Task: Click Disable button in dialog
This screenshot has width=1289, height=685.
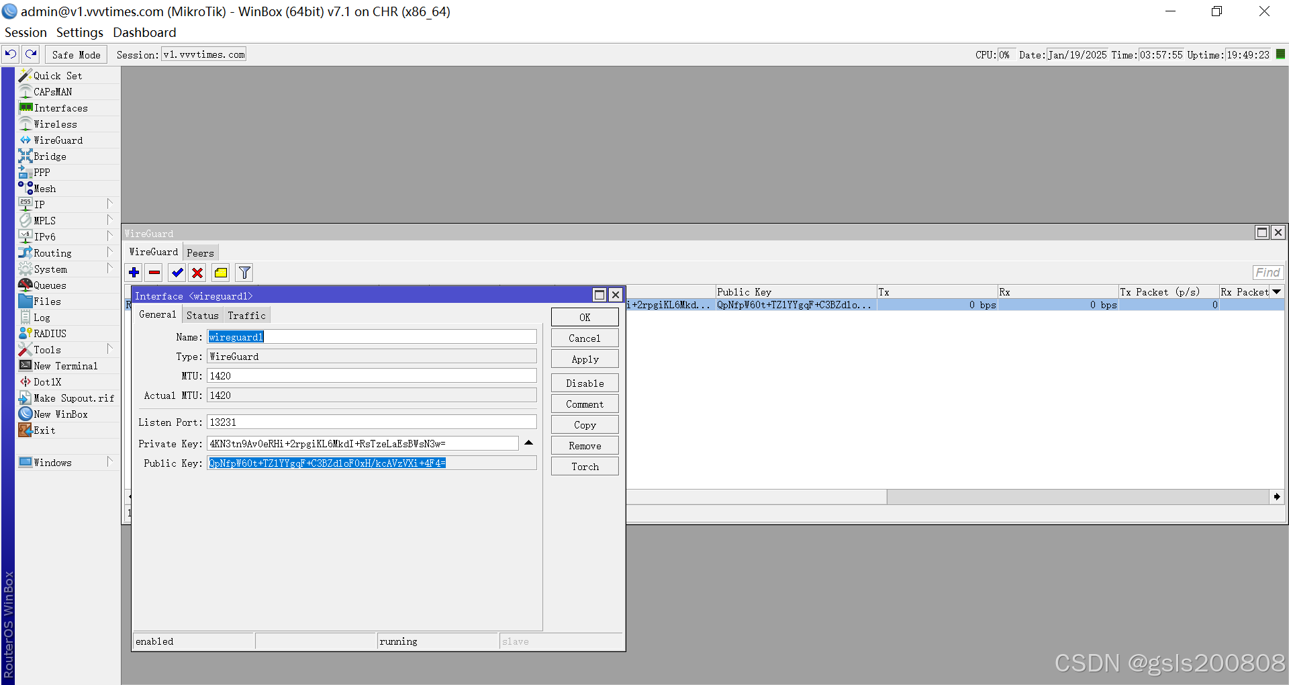Action: point(585,383)
